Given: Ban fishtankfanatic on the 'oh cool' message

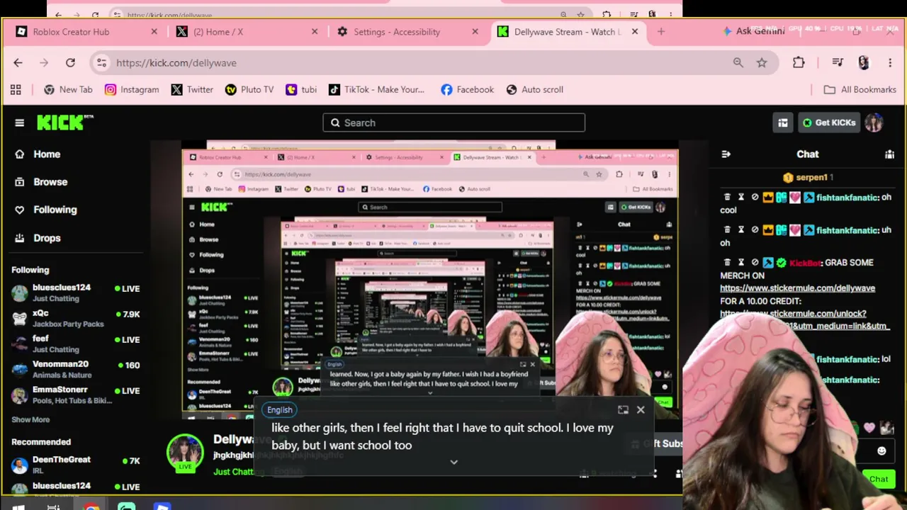Looking at the screenshot, I should (755, 197).
